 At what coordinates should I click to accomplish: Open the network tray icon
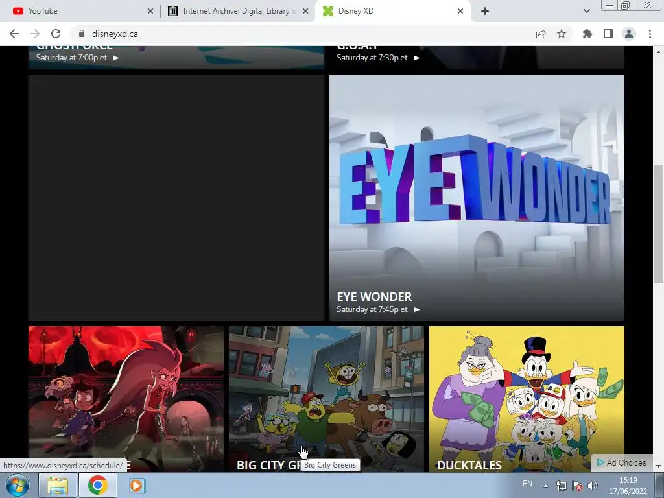point(561,486)
